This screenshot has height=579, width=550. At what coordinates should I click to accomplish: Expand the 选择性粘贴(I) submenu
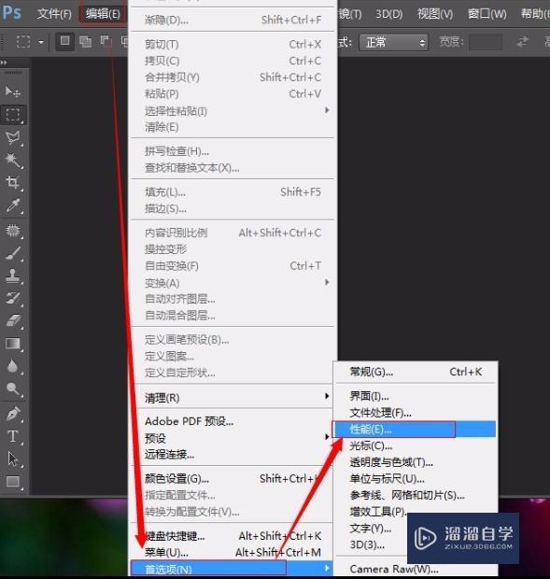click(233, 110)
